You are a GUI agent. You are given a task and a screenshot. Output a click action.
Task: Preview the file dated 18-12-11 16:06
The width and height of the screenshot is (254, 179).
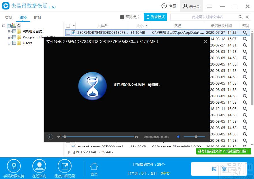point(245,109)
